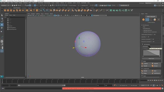
Task: Click the first green UV editor shelf icon
Action: pyautogui.click(x=111, y=10)
